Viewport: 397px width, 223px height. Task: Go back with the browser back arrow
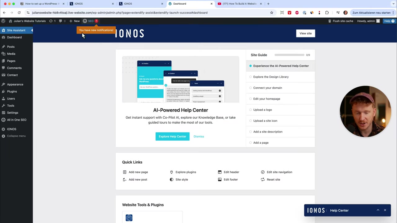tap(4, 13)
